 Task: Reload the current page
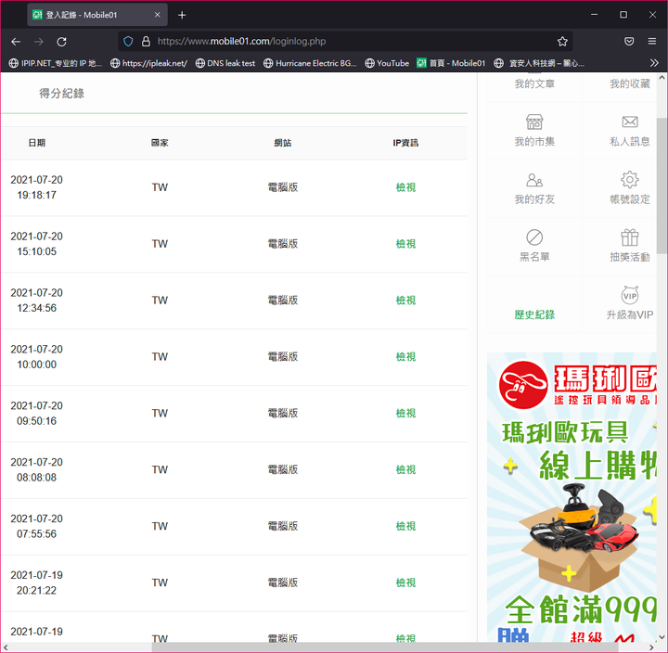click(x=62, y=42)
